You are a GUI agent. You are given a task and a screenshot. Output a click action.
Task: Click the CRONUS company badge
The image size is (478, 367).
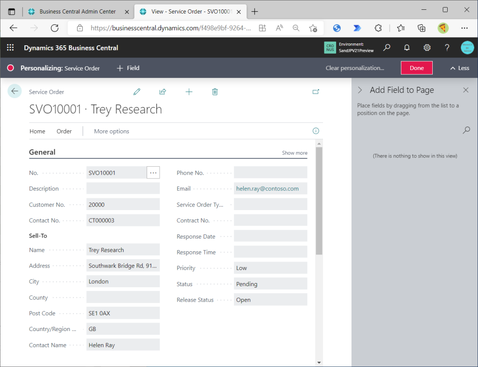tap(330, 48)
